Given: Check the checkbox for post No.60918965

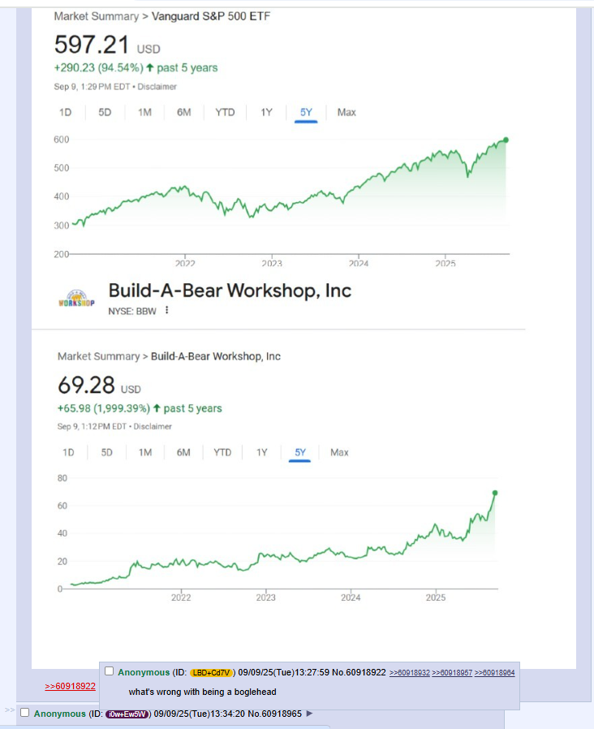Looking at the screenshot, I should 24,713.
